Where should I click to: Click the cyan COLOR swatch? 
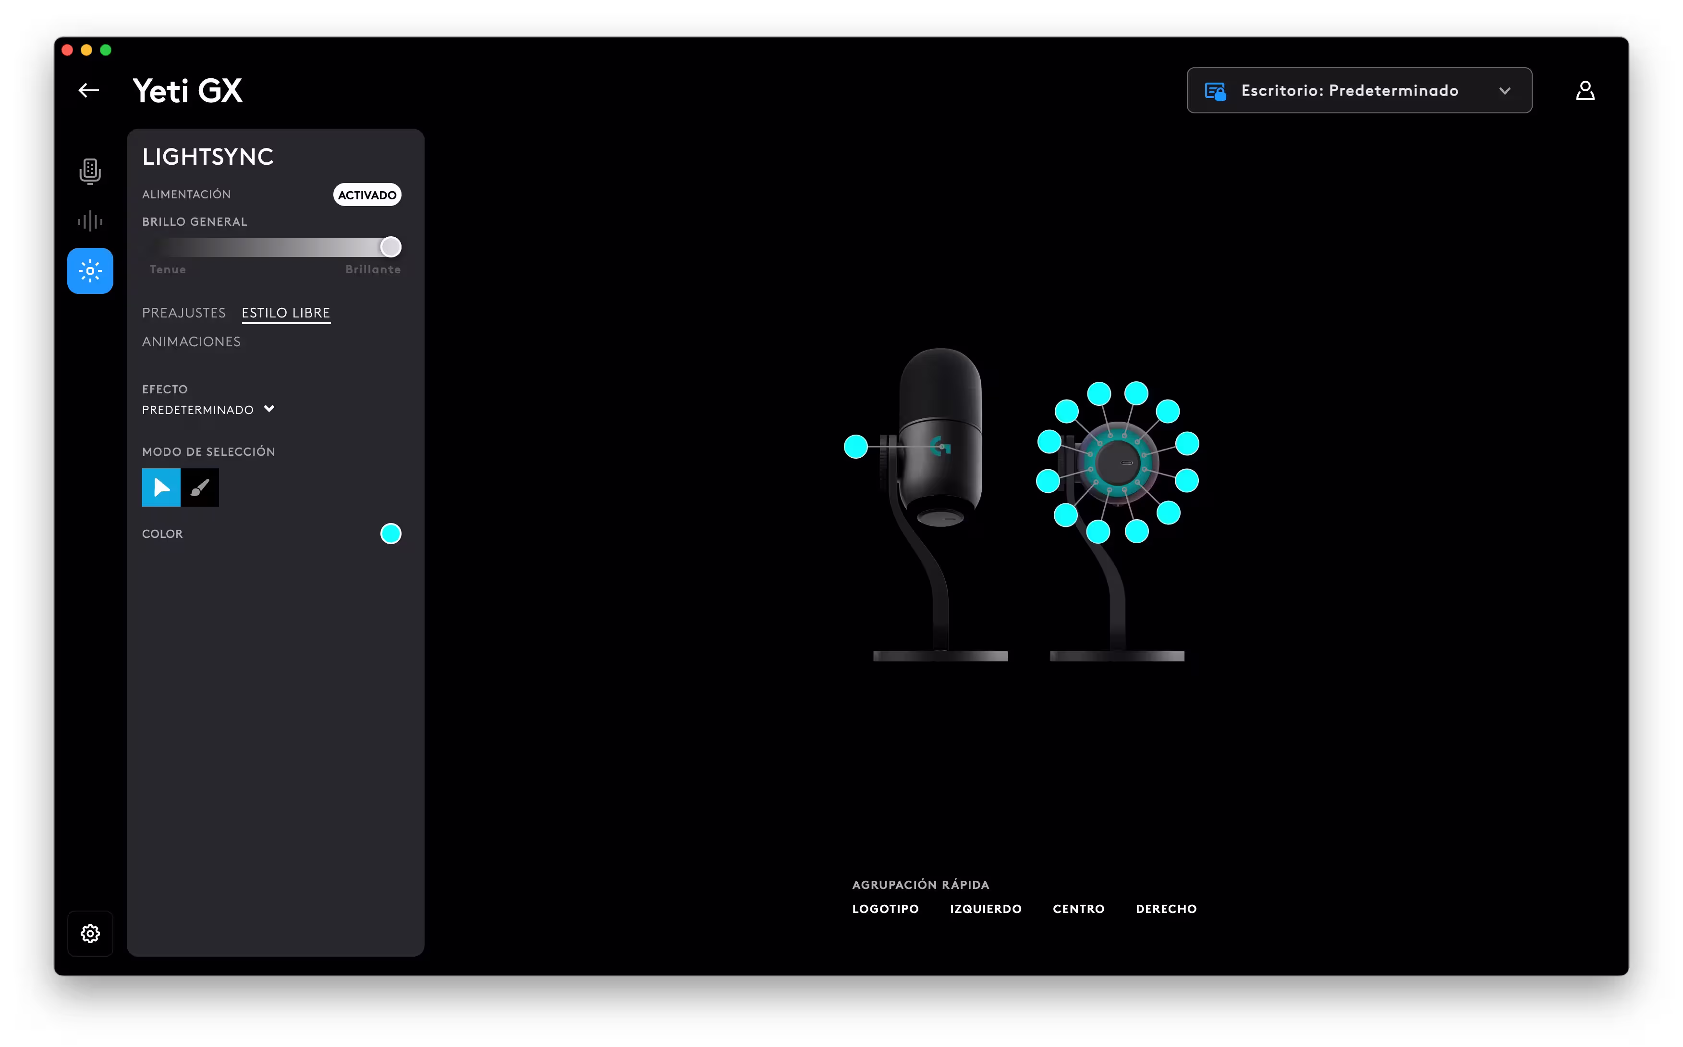(x=390, y=534)
